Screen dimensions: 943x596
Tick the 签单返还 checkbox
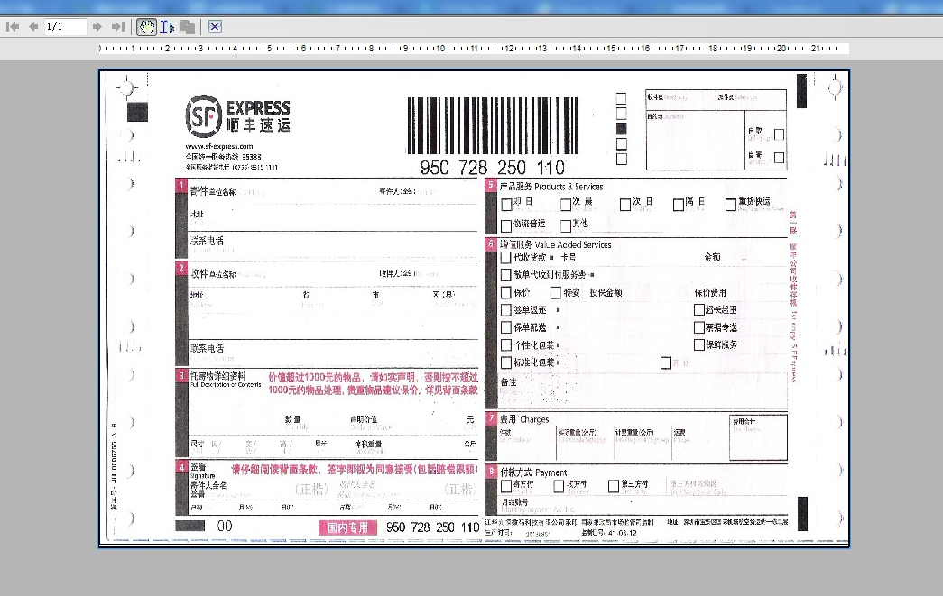click(x=506, y=310)
